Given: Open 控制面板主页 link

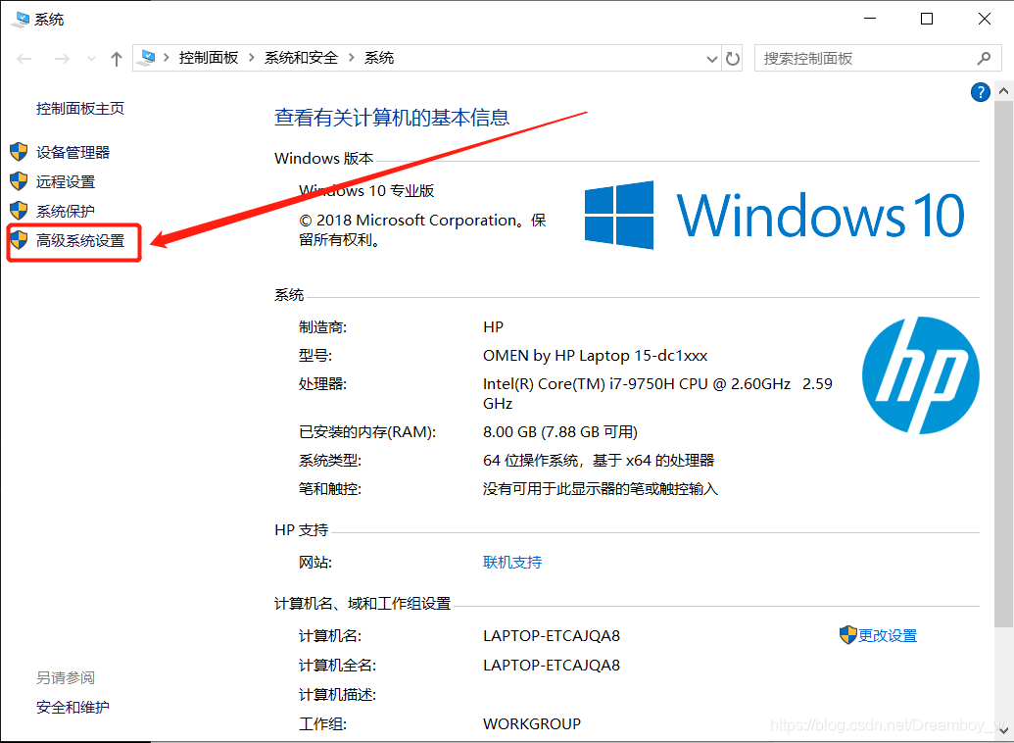Looking at the screenshot, I should [x=80, y=108].
